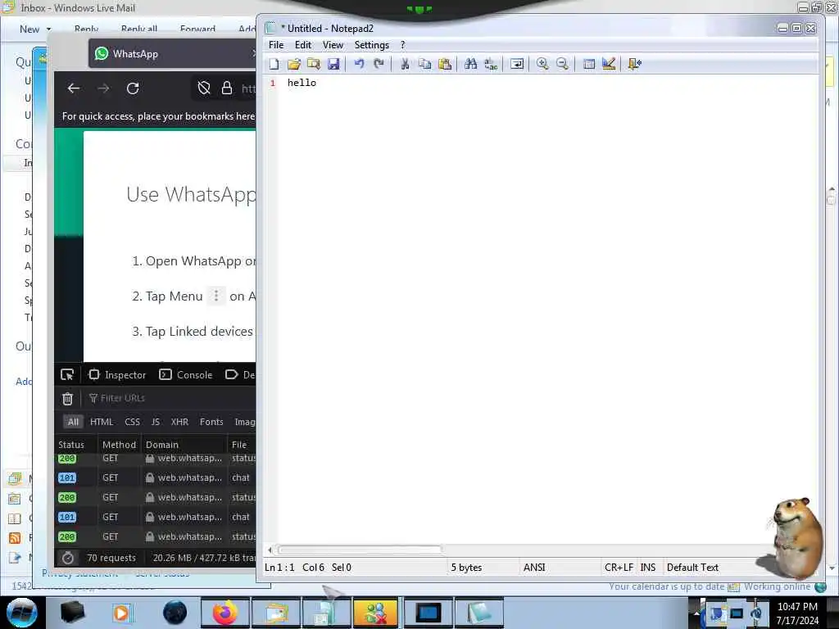Click the ANSI encoding in the status bar
Image resolution: width=839 pixels, height=629 pixels.
pos(534,568)
